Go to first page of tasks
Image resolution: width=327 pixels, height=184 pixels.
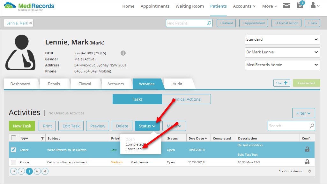pos(14,171)
